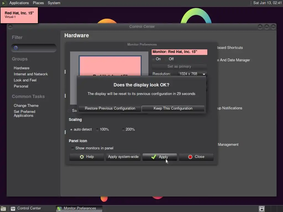Click the green checkmark icon on Apply

(x=154, y=157)
